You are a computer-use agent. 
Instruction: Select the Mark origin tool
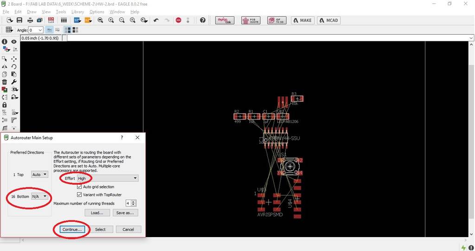[x=15, y=49]
